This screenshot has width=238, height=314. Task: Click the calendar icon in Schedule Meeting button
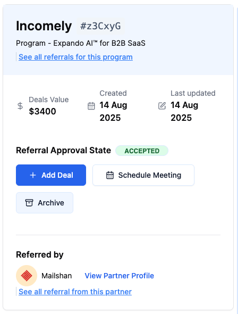click(x=110, y=175)
